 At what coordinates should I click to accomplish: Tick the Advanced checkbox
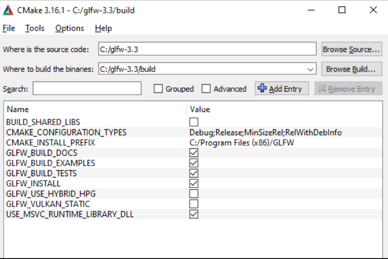(x=206, y=89)
